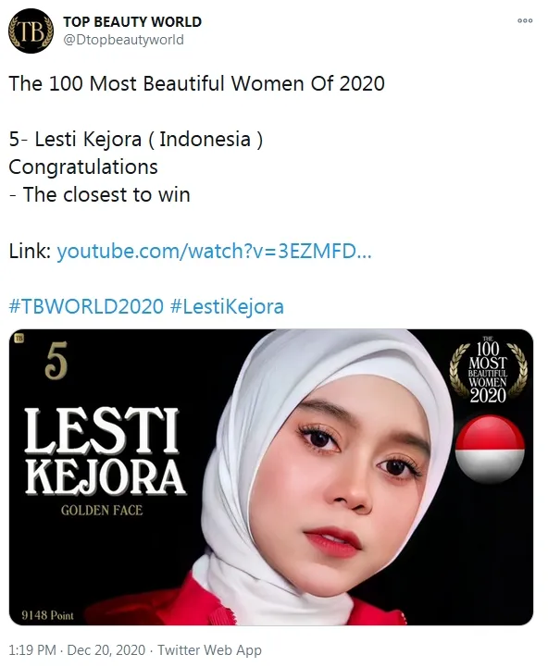The height and width of the screenshot is (667, 548).
Task: Open the Lesti Kejora tweet image
Action: [271, 477]
